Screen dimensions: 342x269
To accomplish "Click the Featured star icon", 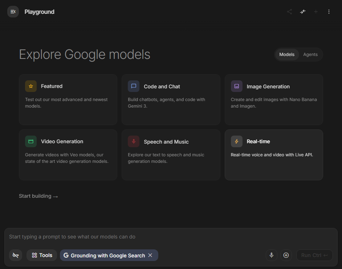I will pos(31,86).
